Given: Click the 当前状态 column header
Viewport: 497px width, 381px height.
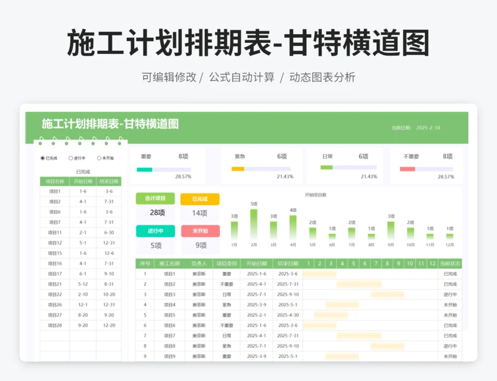Looking at the screenshot, I should pyautogui.click(x=450, y=264).
